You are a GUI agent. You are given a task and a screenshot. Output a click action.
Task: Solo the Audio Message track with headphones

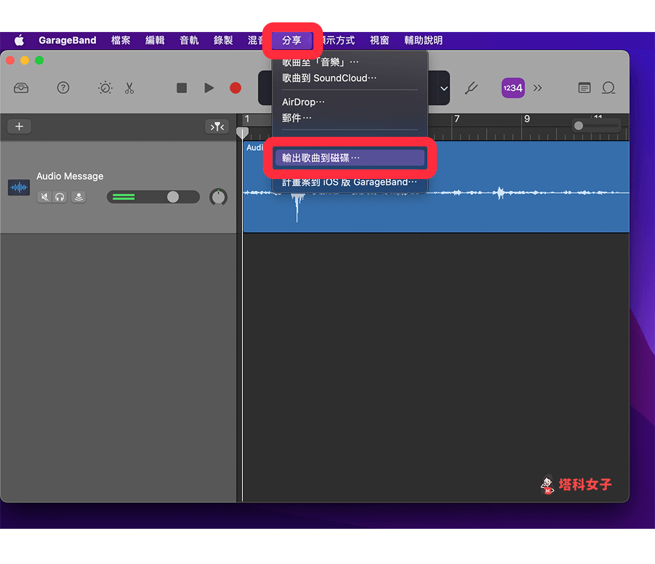[x=59, y=197]
